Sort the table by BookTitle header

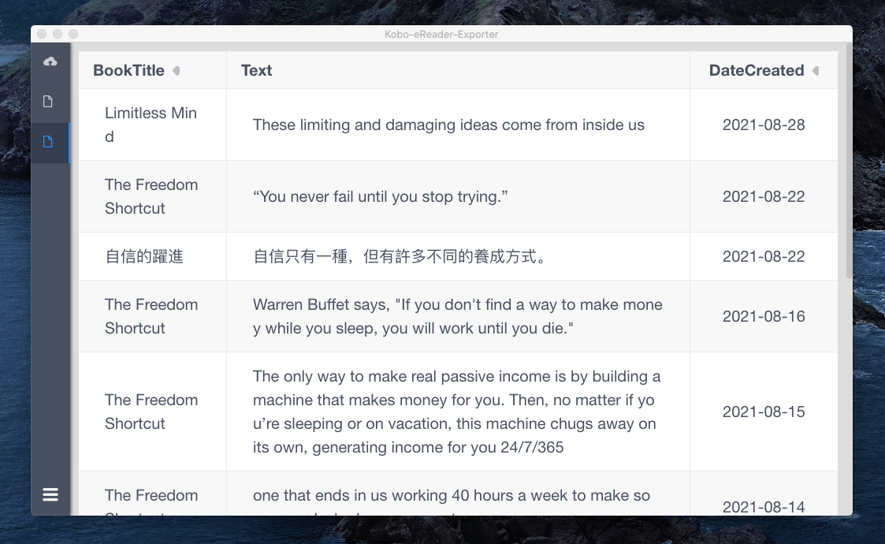[128, 71]
